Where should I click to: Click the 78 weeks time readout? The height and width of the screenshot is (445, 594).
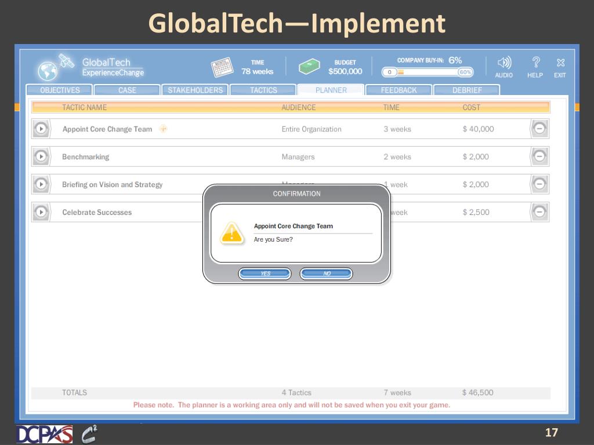point(257,71)
